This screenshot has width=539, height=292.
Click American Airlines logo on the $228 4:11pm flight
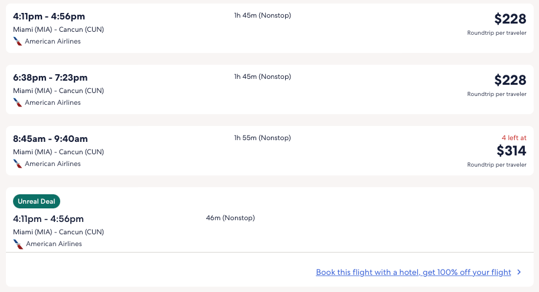point(18,41)
